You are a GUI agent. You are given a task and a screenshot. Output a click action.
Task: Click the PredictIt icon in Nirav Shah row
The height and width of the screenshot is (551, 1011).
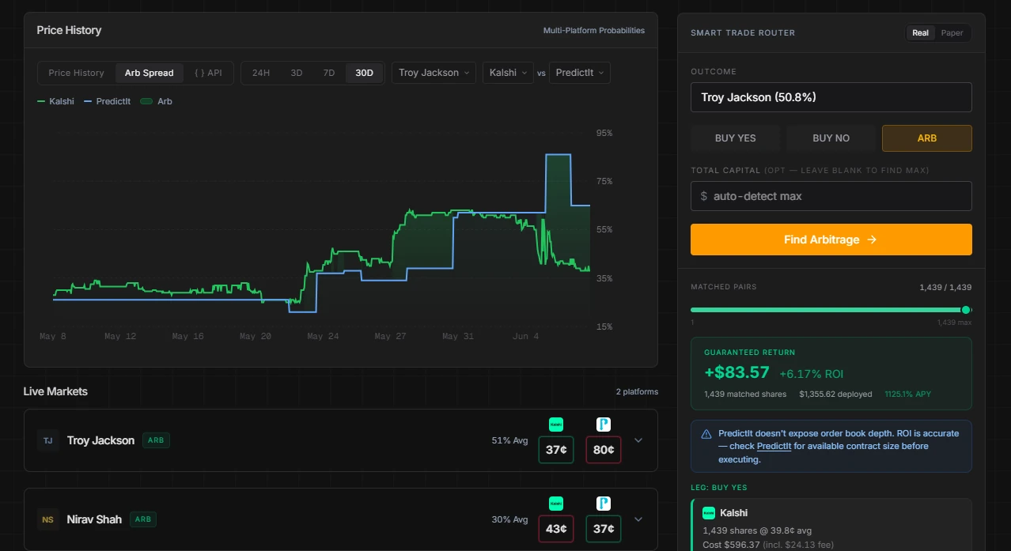pyautogui.click(x=604, y=504)
